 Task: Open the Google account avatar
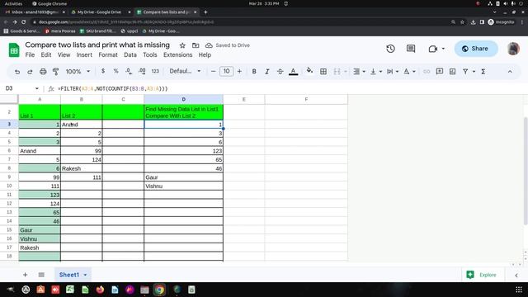[x=513, y=49]
